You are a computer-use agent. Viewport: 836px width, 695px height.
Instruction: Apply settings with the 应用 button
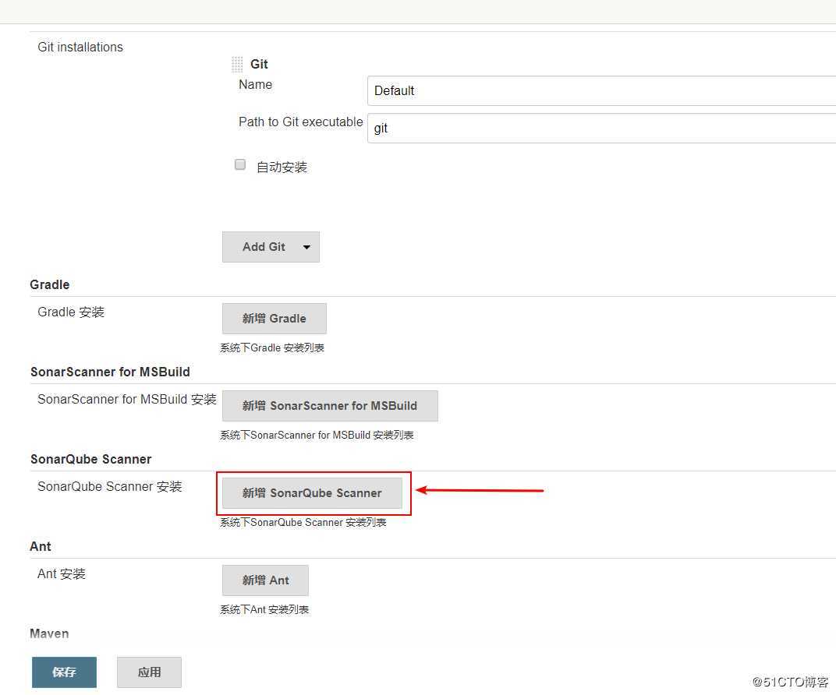pos(149,672)
